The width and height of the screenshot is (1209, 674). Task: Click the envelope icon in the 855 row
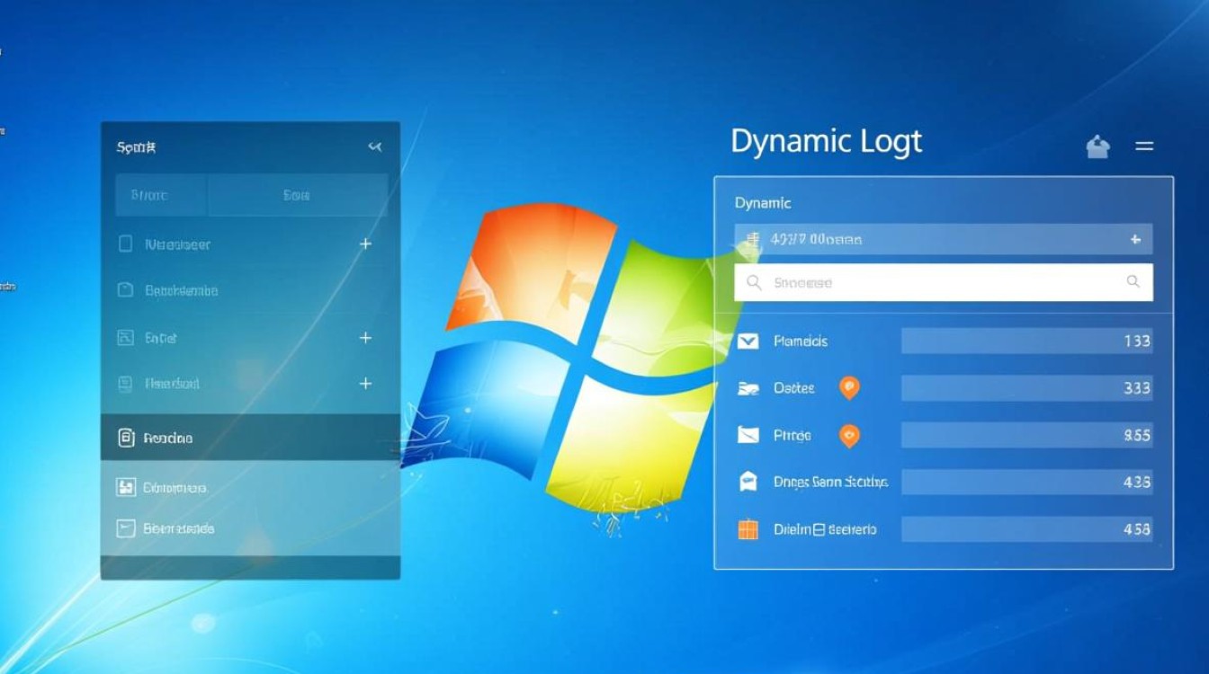pos(748,436)
